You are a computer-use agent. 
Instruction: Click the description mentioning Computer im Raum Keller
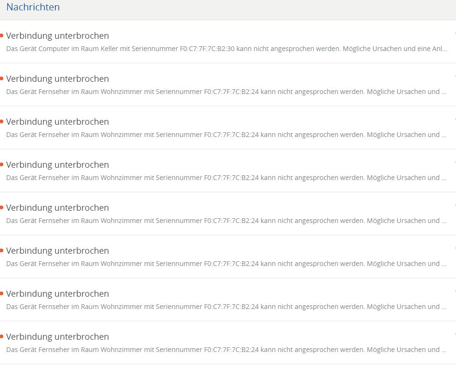pos(226,49)
